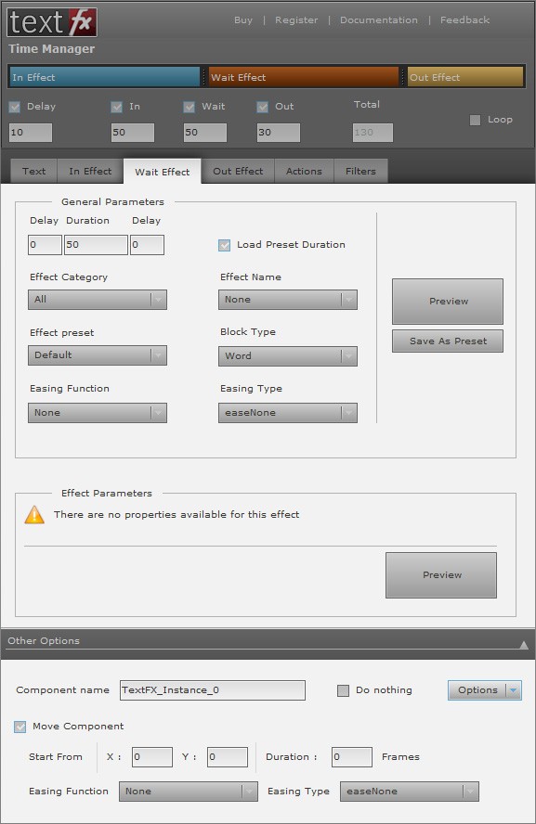Open the Filters tab
The height and width of the screenshot is (824, 536).
click(x=360, y=172)
